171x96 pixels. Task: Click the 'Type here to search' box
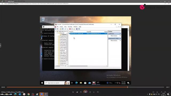click(x=57, y=83)
